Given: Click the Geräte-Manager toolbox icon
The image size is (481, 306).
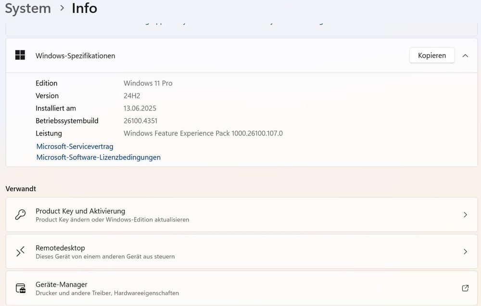Looking at the screenshot, I should (x=21, y=288).
